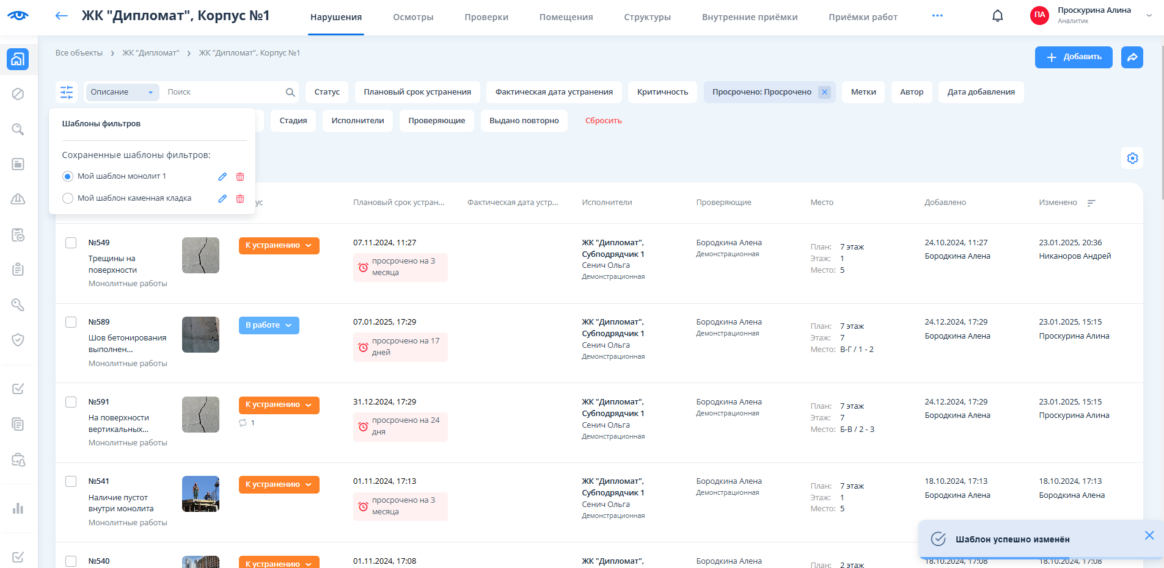The image size is (1164, 568).
Task: Check the box for violation №591
Action: pyautogui.click(x=71, y=402)
